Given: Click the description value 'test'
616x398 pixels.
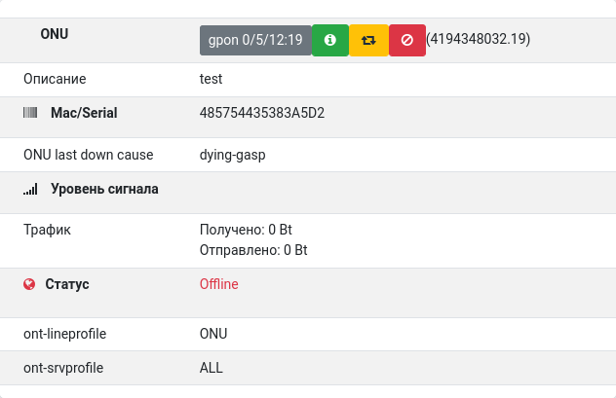Looking at the screenshot, I should pos(211,79).
